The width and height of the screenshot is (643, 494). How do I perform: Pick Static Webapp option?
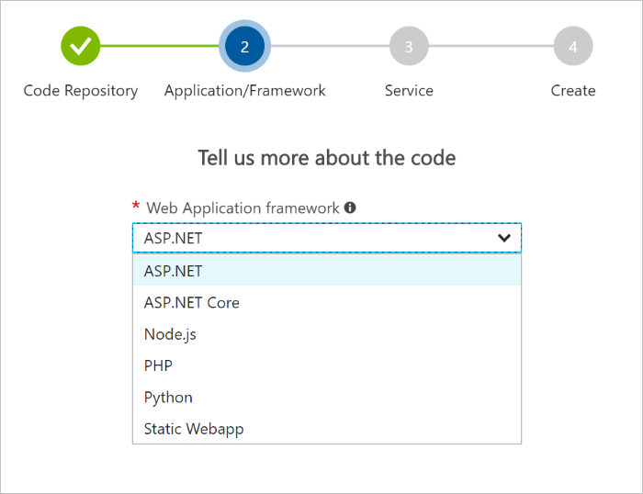tap(327, 429)
